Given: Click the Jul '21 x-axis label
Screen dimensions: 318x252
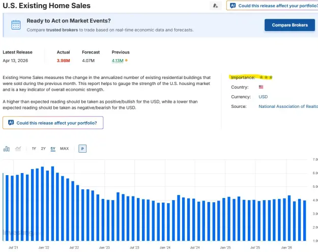Looking at the screenshot, I should pos(13,247).
